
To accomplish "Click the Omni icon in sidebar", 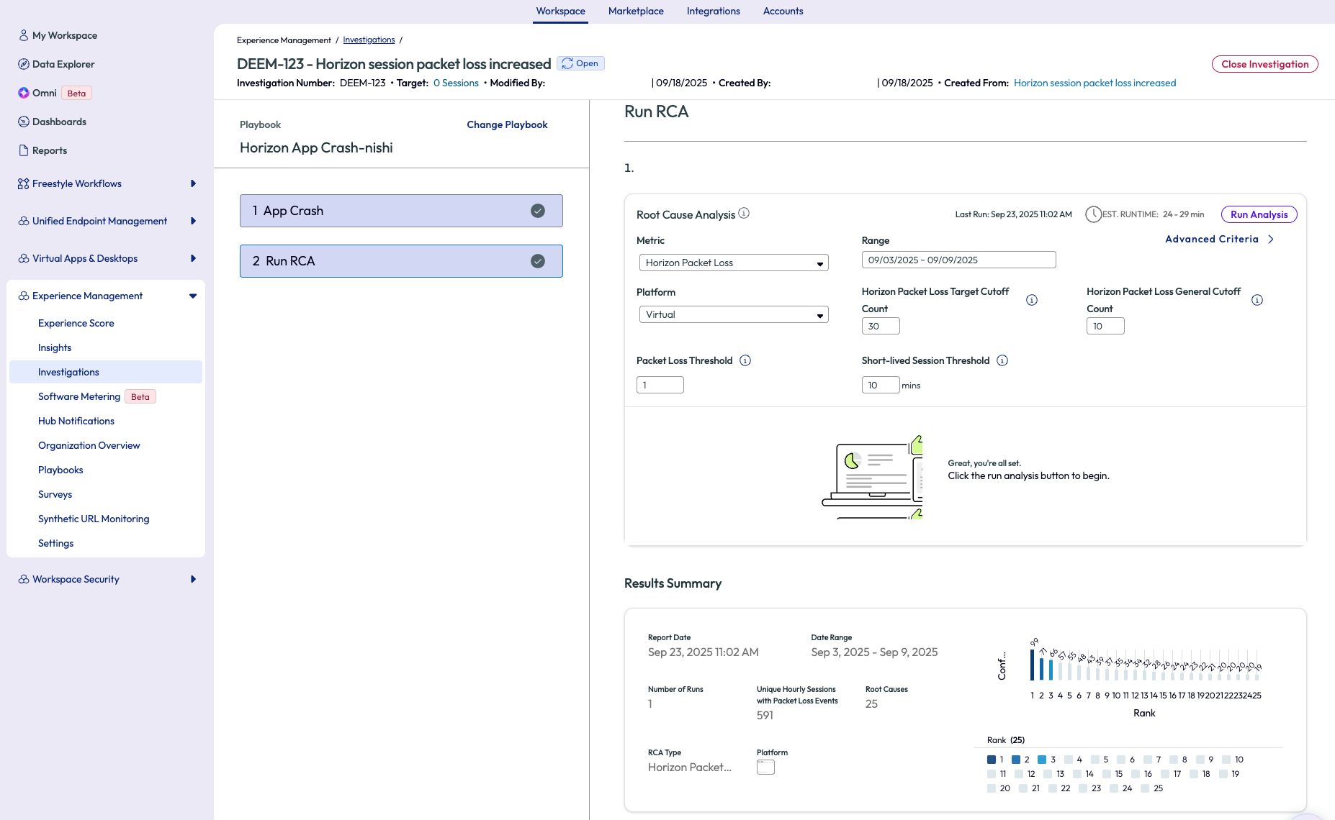I will 24,93.
